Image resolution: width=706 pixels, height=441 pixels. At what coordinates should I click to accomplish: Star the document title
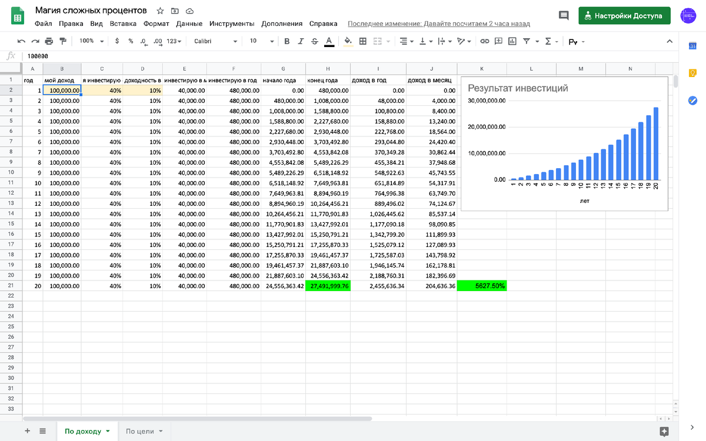tap(161, 11)
